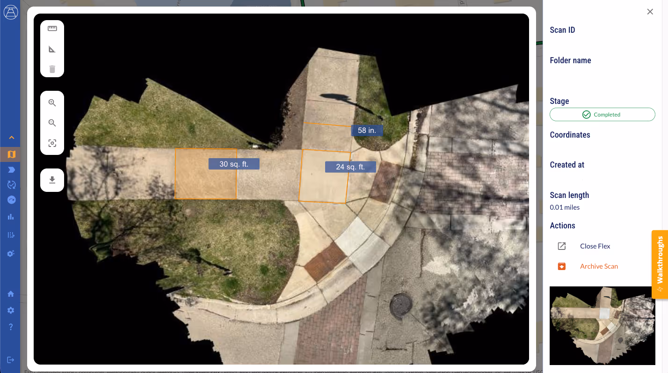This screenshot has height=373, width=668.
Task: Click the orange archive icon
Action: [562, 266]
